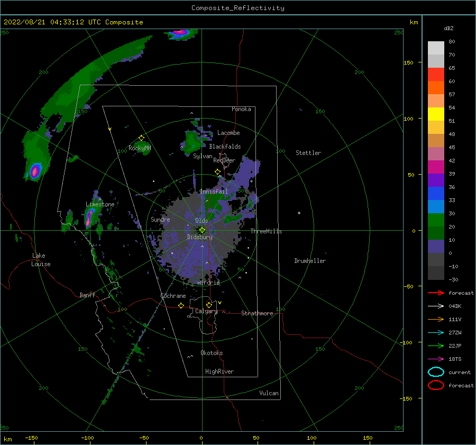The image size is (476, 445).
Task: Click the Drumheller city label
Action: point(310,261)
